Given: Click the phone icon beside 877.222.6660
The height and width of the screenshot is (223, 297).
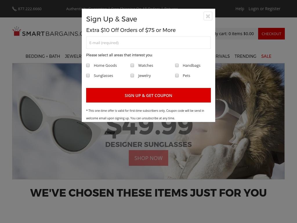Looking at the screenshot, I should 14,9.
